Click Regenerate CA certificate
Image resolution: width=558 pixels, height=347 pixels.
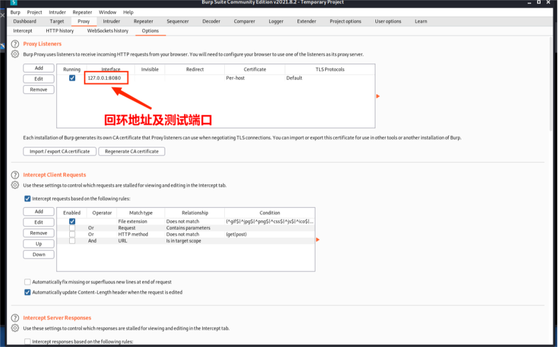coord(132,151)
